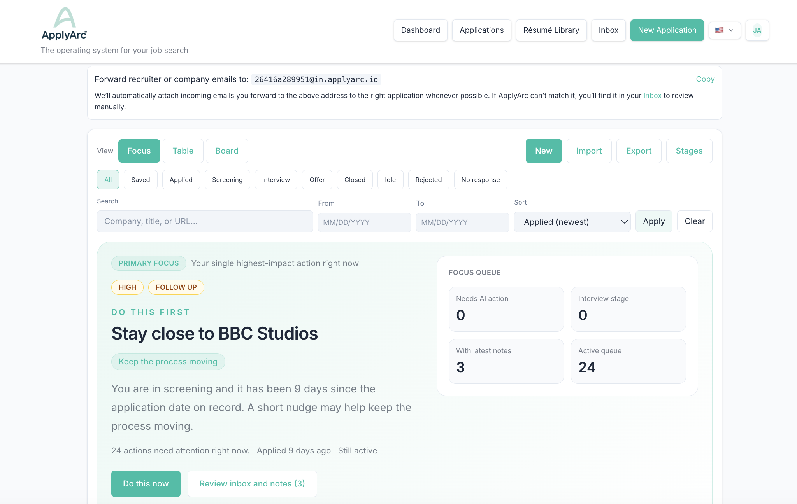Screen dimensions: 797x504
Task: Click the Interview stage queue card
Action: coord(628,309)
